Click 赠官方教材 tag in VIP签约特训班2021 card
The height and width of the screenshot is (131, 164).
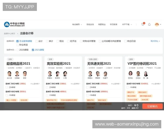[x=142, y=92]
